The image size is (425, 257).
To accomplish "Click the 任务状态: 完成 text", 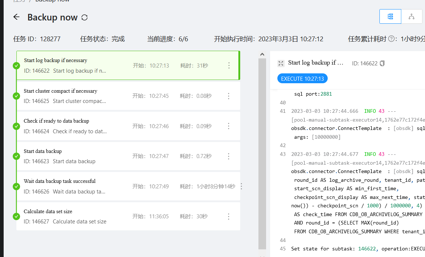I will [x=102, y=39].
